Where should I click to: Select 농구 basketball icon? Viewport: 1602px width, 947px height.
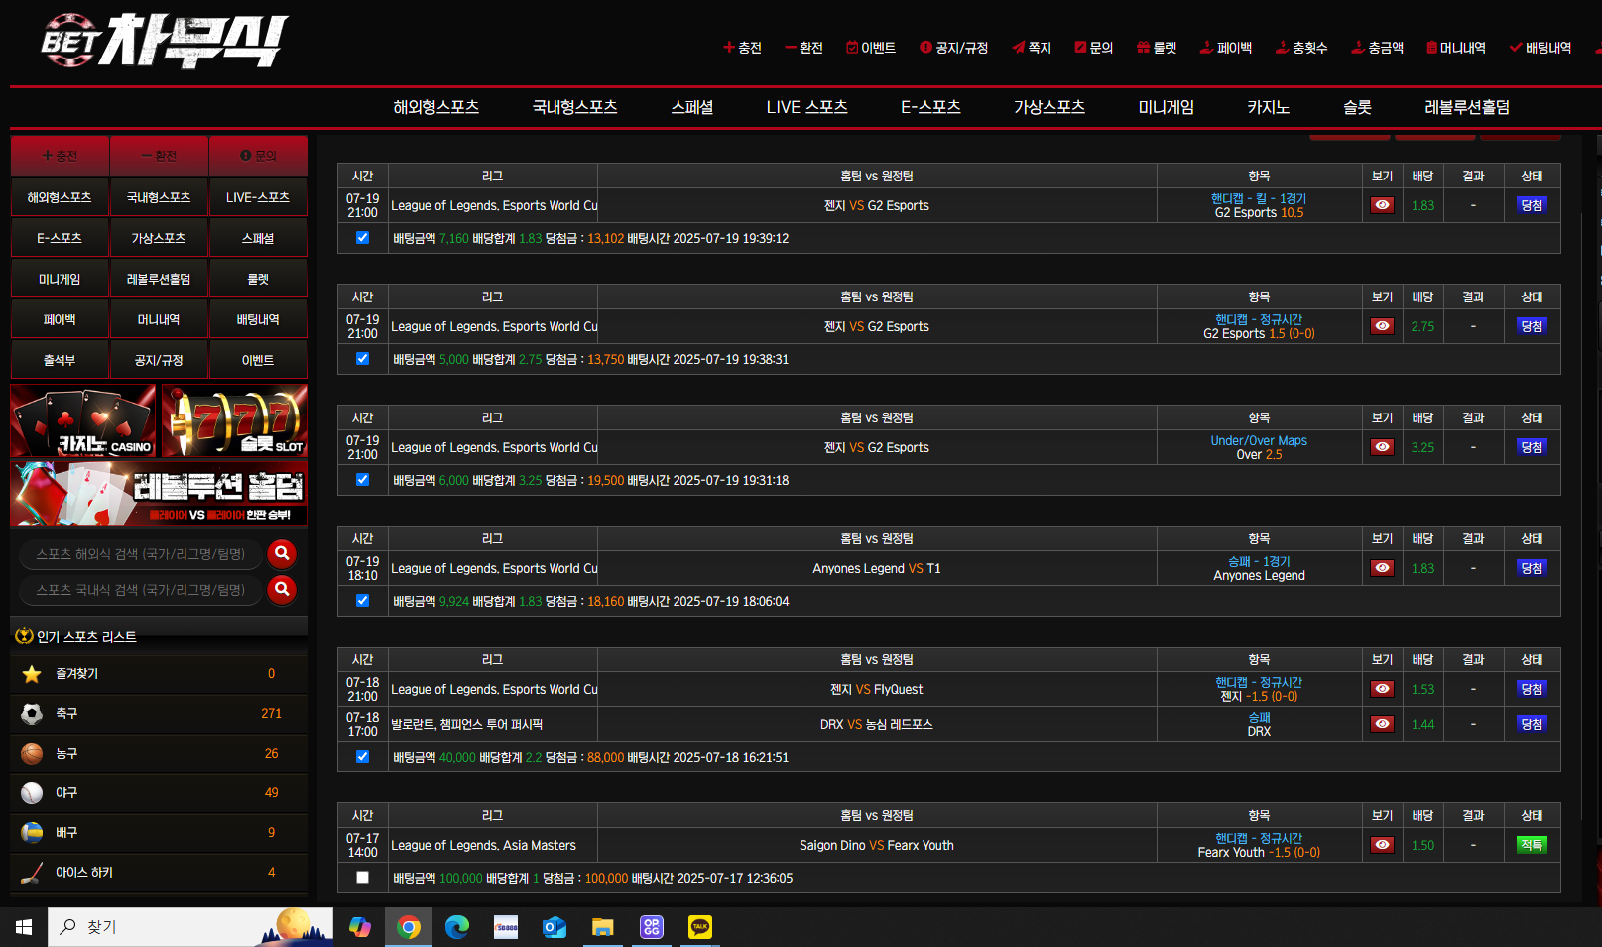coord(32,754)
